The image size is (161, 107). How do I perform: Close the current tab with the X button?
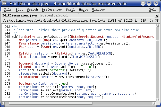pyautogui.click(x=157, y=15)
